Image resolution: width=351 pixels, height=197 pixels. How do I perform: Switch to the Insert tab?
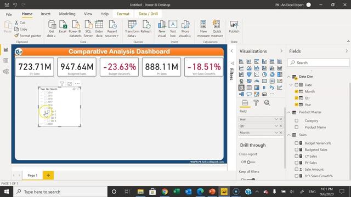click(46, 14)
